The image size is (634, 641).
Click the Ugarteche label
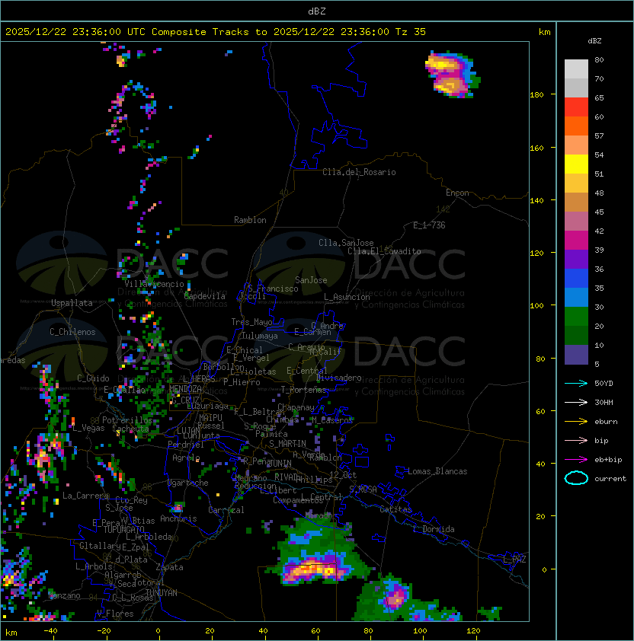pos(188,483)
